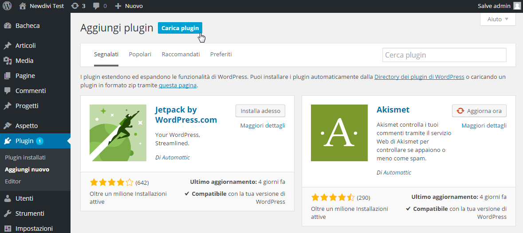Click the Carica plugin button
The width and height of the screenshot is (523, 233).
coord(180,28)
